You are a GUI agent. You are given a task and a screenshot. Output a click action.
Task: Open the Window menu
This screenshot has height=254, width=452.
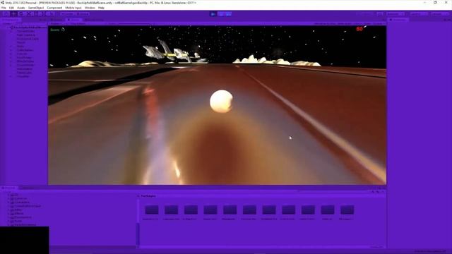[x=90, y=8]
